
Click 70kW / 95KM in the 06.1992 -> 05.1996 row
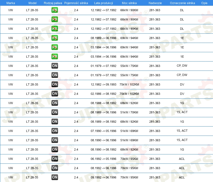129,159
